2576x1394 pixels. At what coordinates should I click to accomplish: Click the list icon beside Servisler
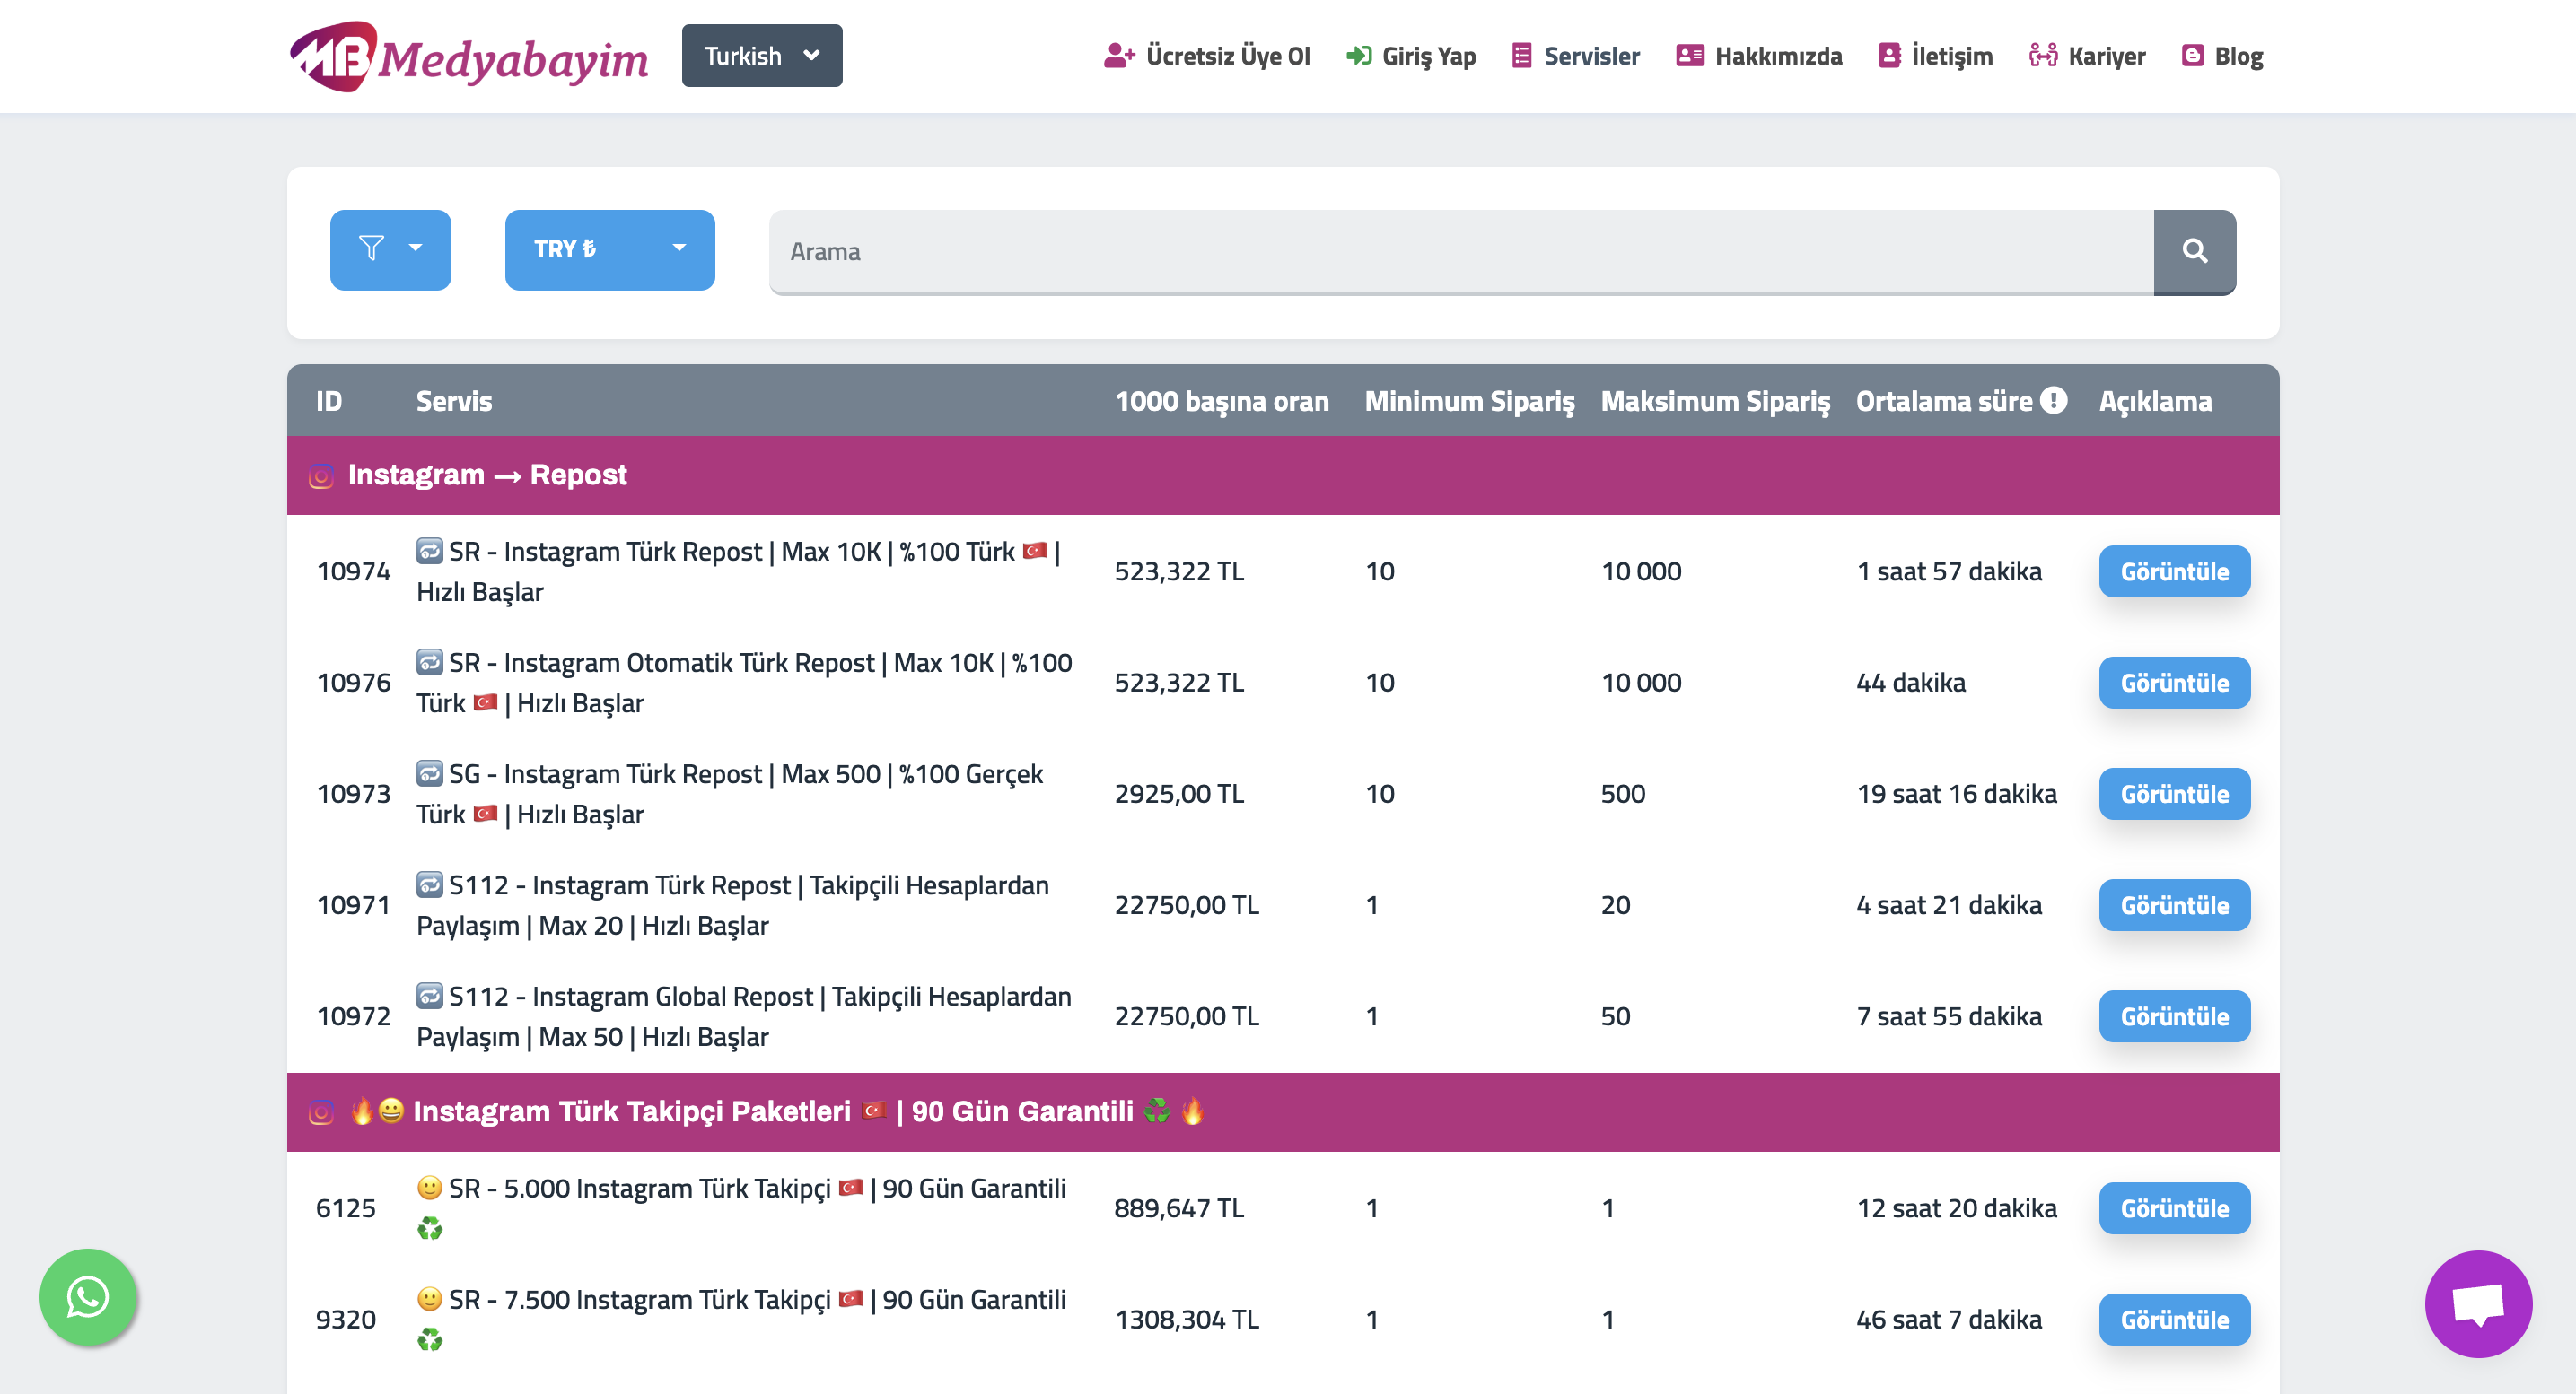pos(1522,56)
